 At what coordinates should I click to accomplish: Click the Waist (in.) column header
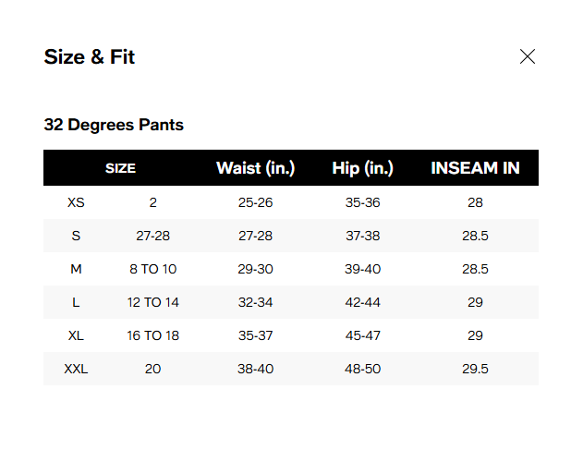(x=255, y=168)
